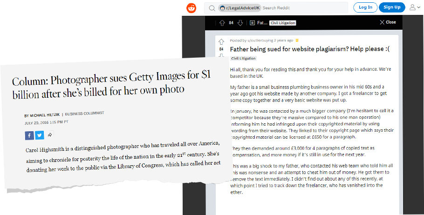Close the Reddit post overlay
The height and width of the screenshot is (215, 424).
[x=388, y=22]
